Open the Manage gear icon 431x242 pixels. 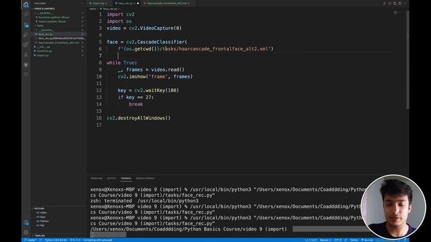(x=26, y=233)
